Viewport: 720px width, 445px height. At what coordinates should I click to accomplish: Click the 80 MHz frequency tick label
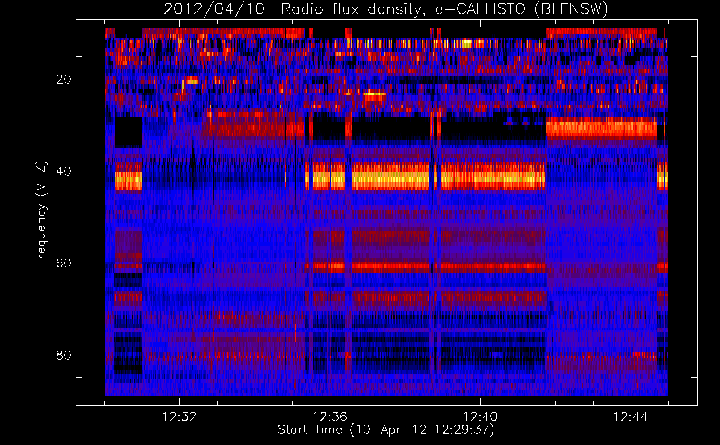[64, 355]
